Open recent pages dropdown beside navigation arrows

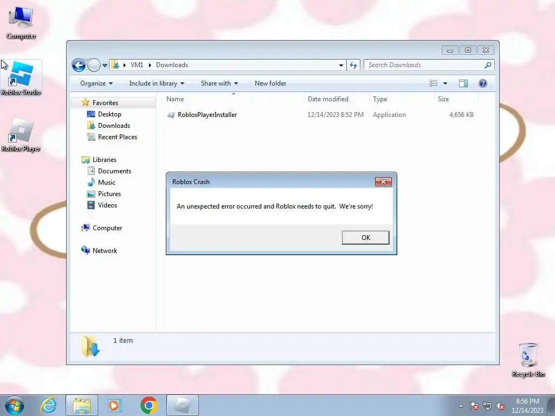(x=105, y=66)
